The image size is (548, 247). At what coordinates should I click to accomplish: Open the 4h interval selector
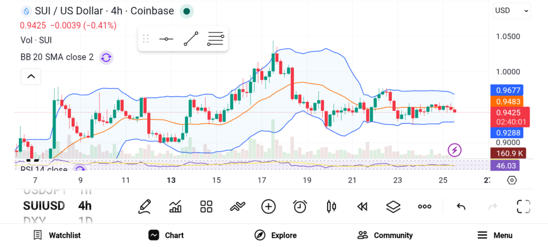point(85,206)
